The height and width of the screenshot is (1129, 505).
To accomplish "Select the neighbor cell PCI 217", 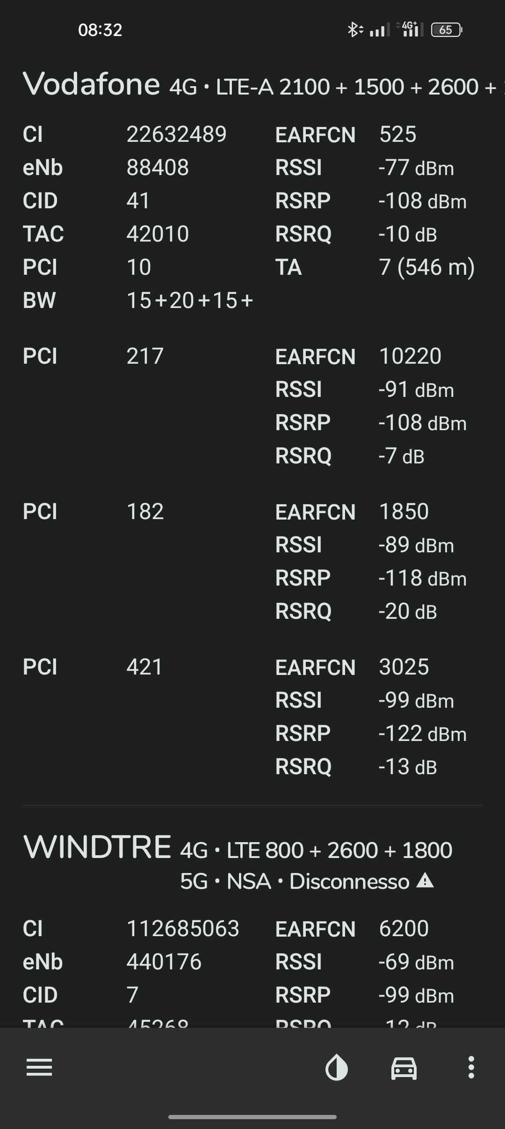I will click(145, 356).
